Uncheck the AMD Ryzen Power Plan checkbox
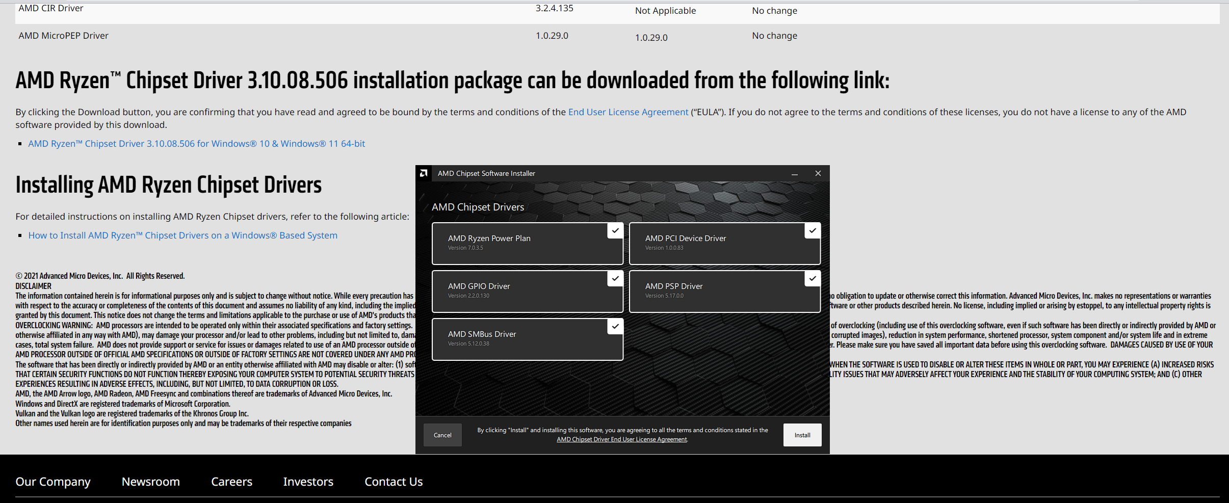Viewport: 1229px width, 503px height. 615,231
